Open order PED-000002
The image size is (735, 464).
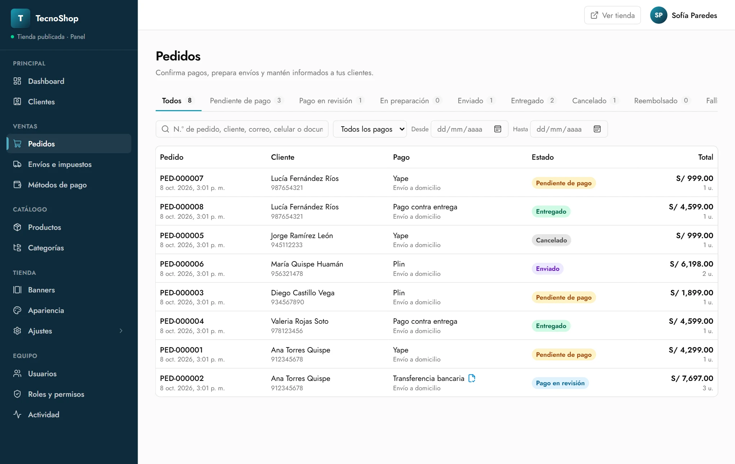click(x=182, y=378)
